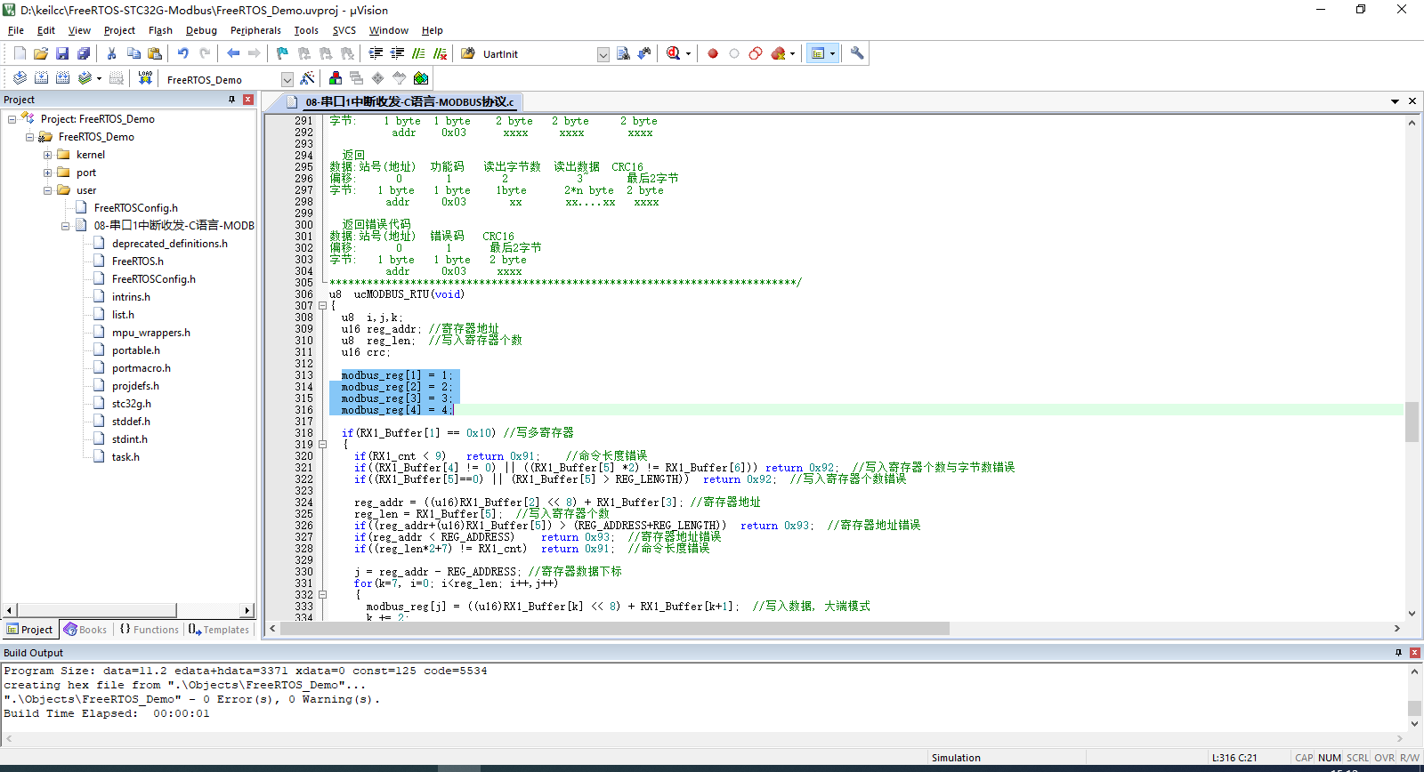
Task: Click the Incremental Find binoculars icon
Action: tap(644, 53)
